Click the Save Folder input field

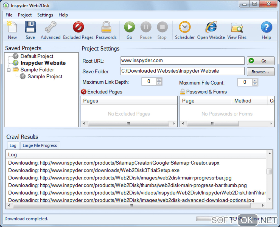click(x=183, y=71)
